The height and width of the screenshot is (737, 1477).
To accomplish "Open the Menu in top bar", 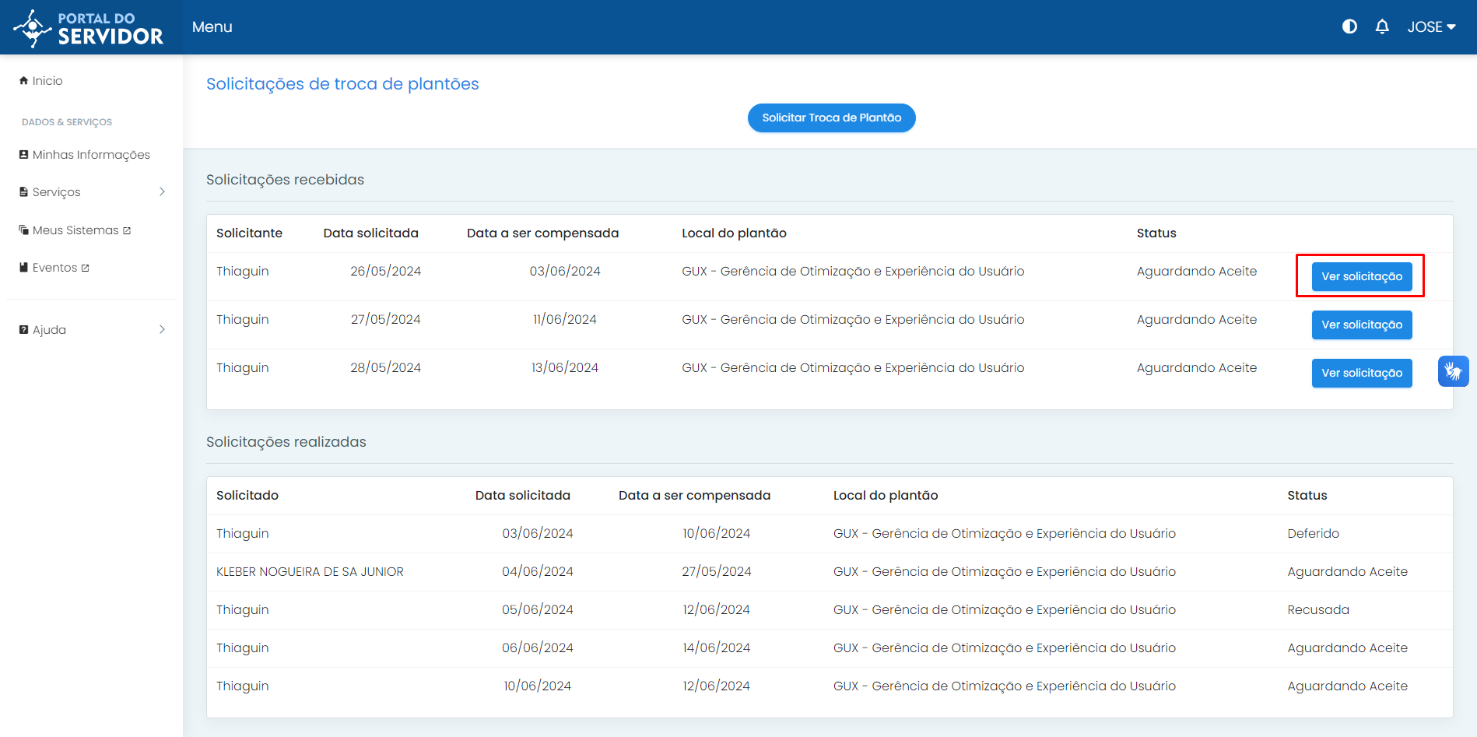I will point(212,26).
